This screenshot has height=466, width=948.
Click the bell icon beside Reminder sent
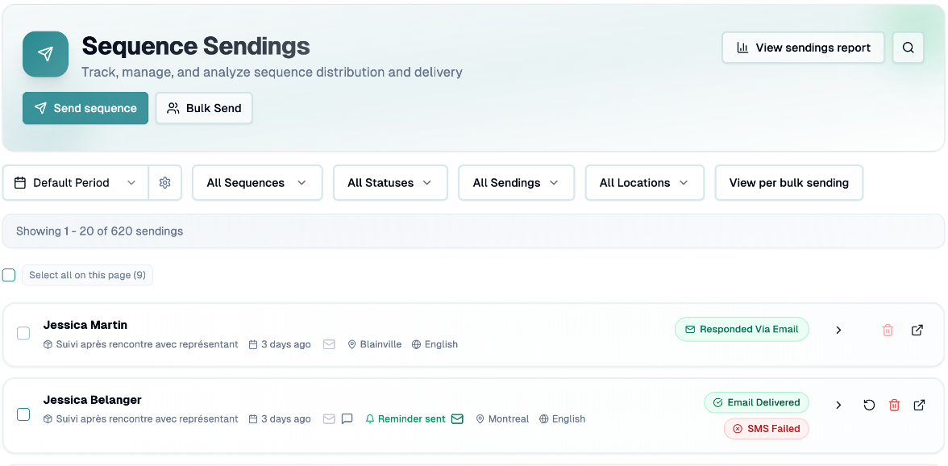point(371,419)
